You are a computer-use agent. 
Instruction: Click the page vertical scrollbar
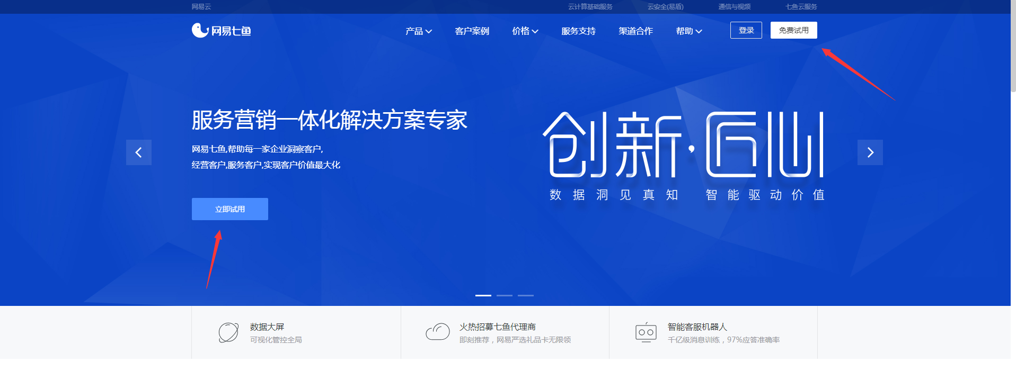[x=1013, y=46]
